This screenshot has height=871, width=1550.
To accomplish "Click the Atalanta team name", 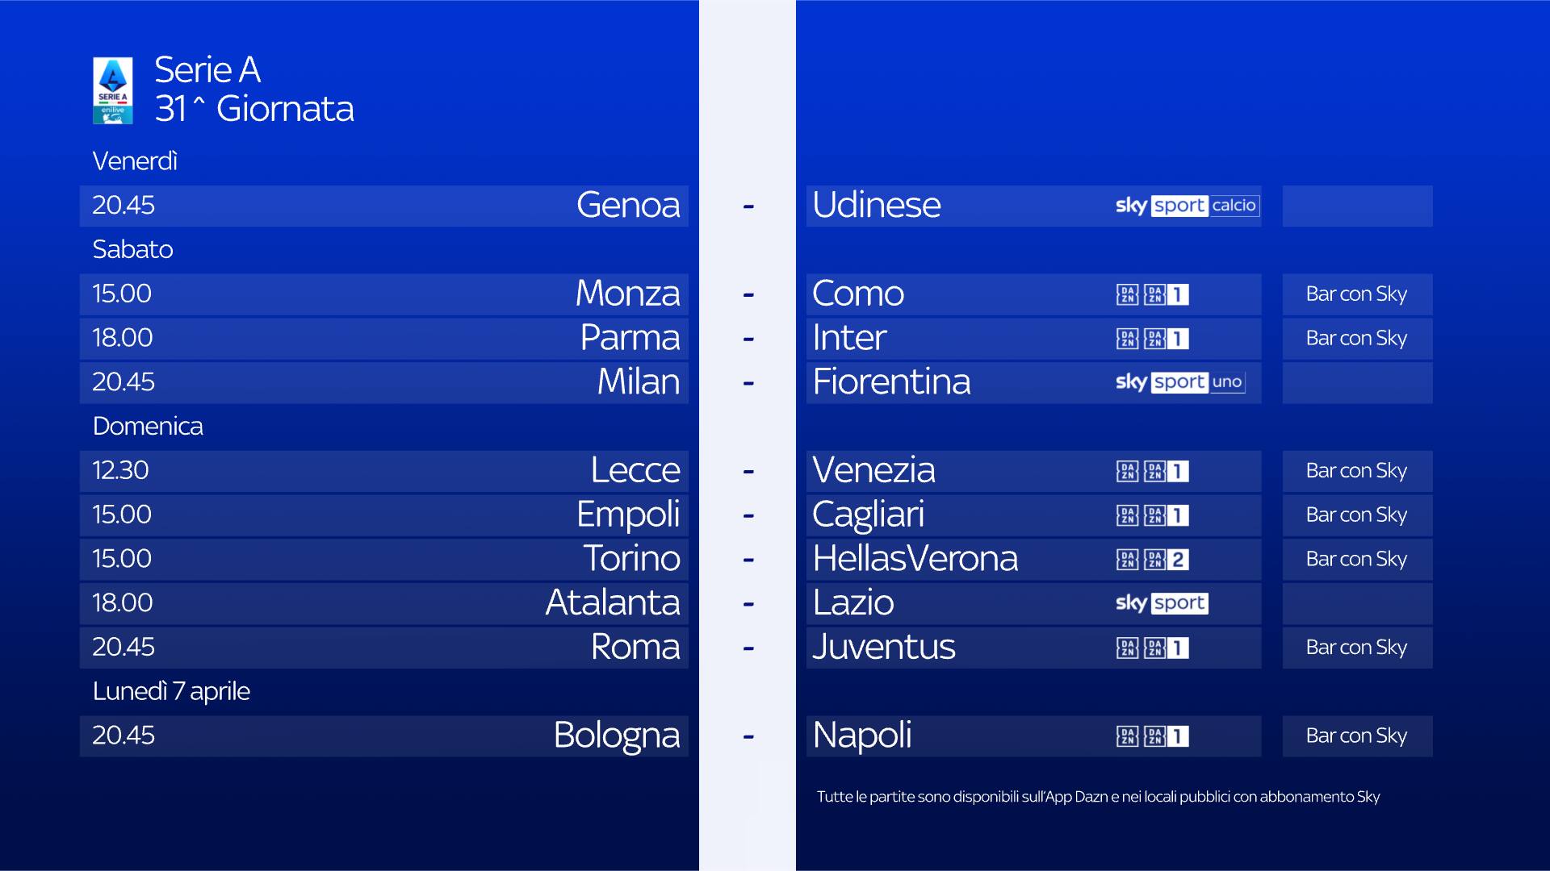I will click(613, 602).
